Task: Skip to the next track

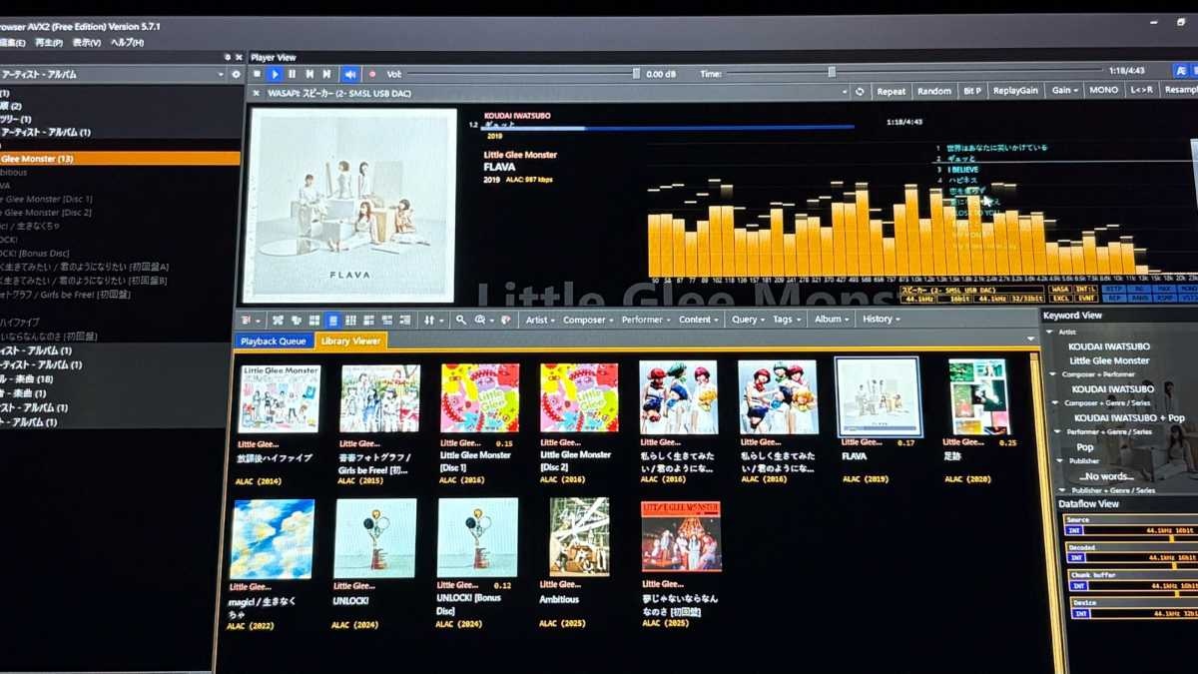Action: (326, 74)
